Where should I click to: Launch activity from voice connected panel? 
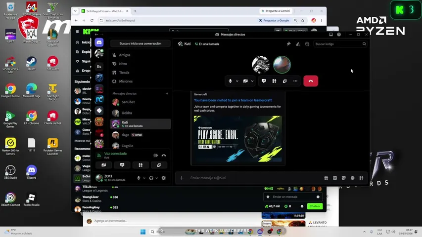(141, 165)
